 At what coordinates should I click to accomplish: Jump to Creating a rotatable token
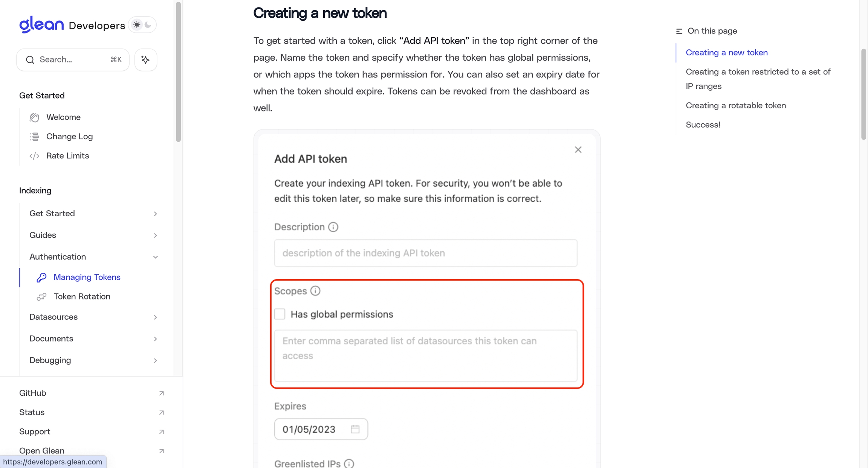coord(736,105)
